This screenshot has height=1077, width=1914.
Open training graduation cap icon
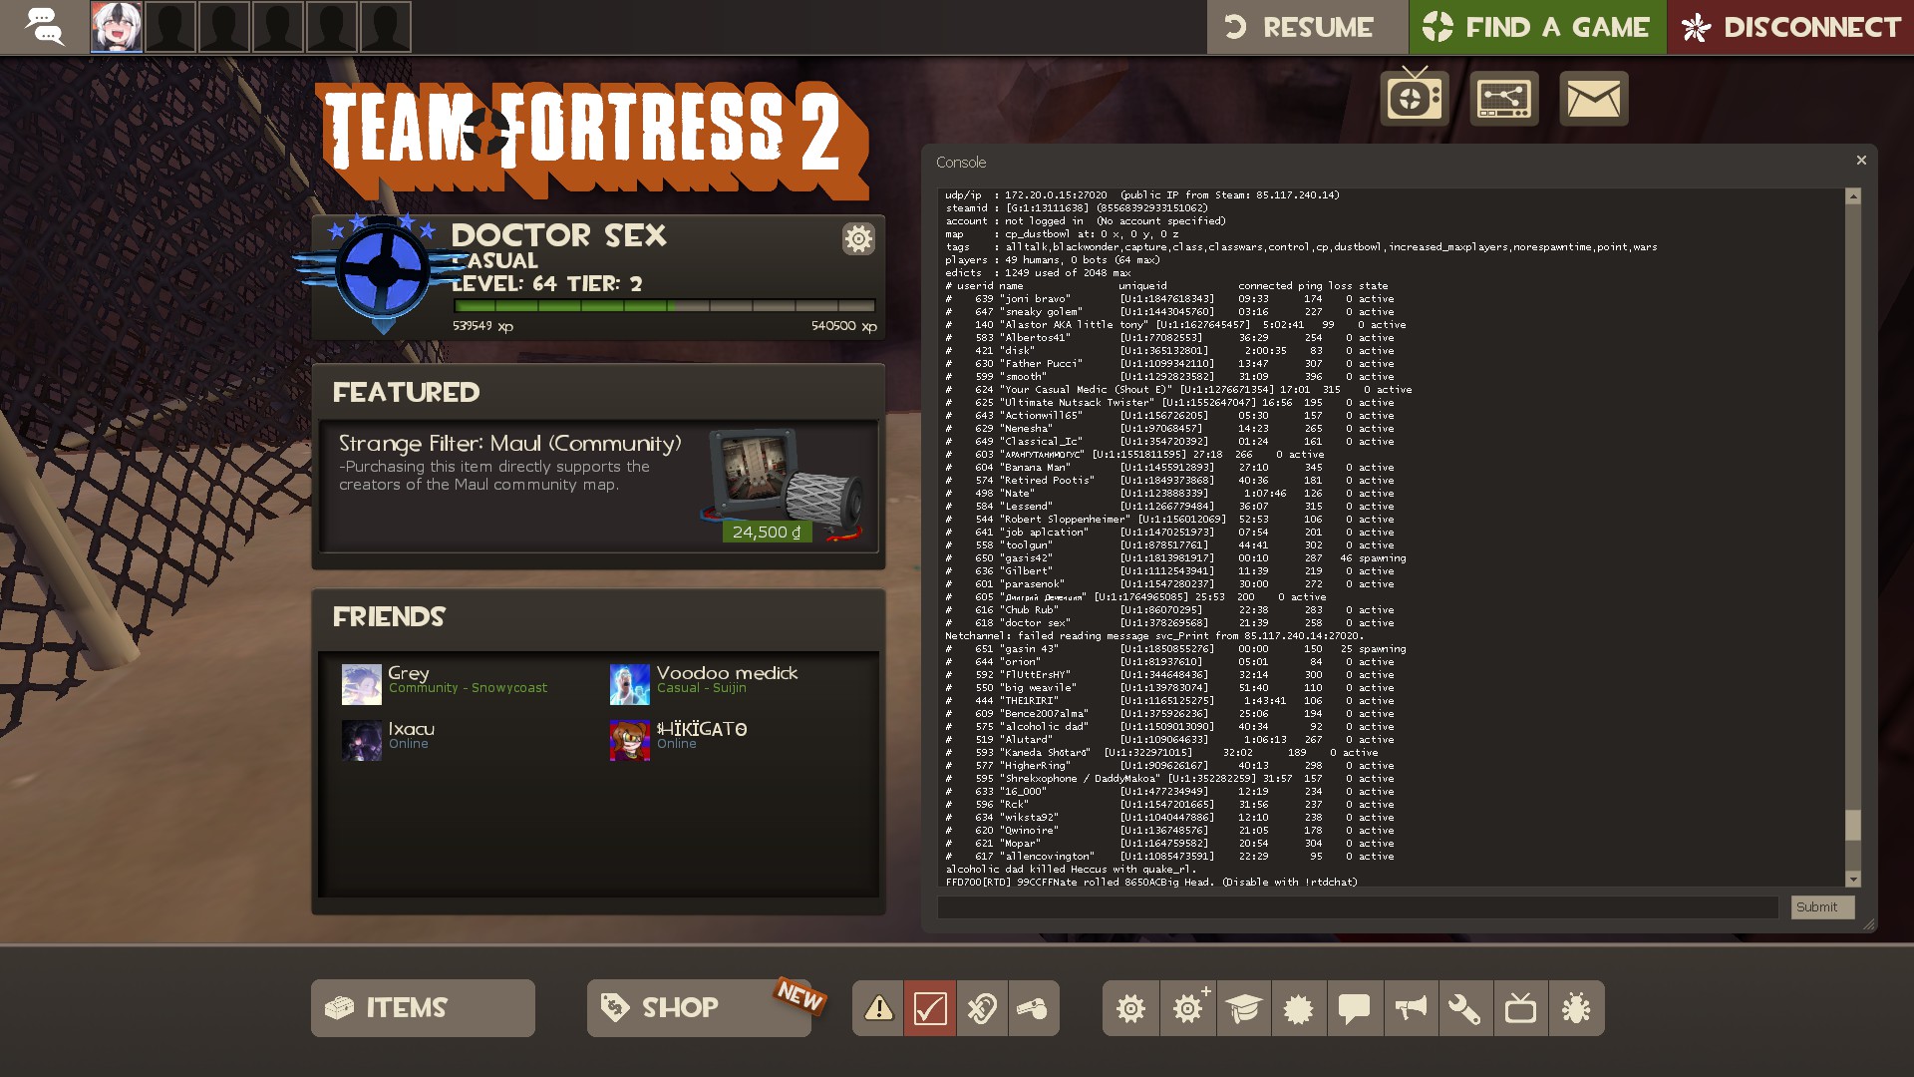1243,1008
